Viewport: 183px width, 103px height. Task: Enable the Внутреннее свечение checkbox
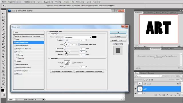pos(15,49)
